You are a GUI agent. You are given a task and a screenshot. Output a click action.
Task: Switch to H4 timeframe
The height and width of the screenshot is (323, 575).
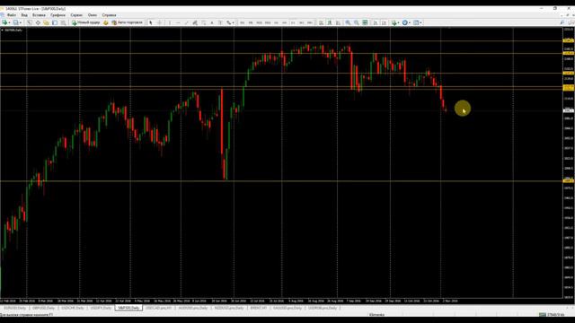tap(285, 22)
